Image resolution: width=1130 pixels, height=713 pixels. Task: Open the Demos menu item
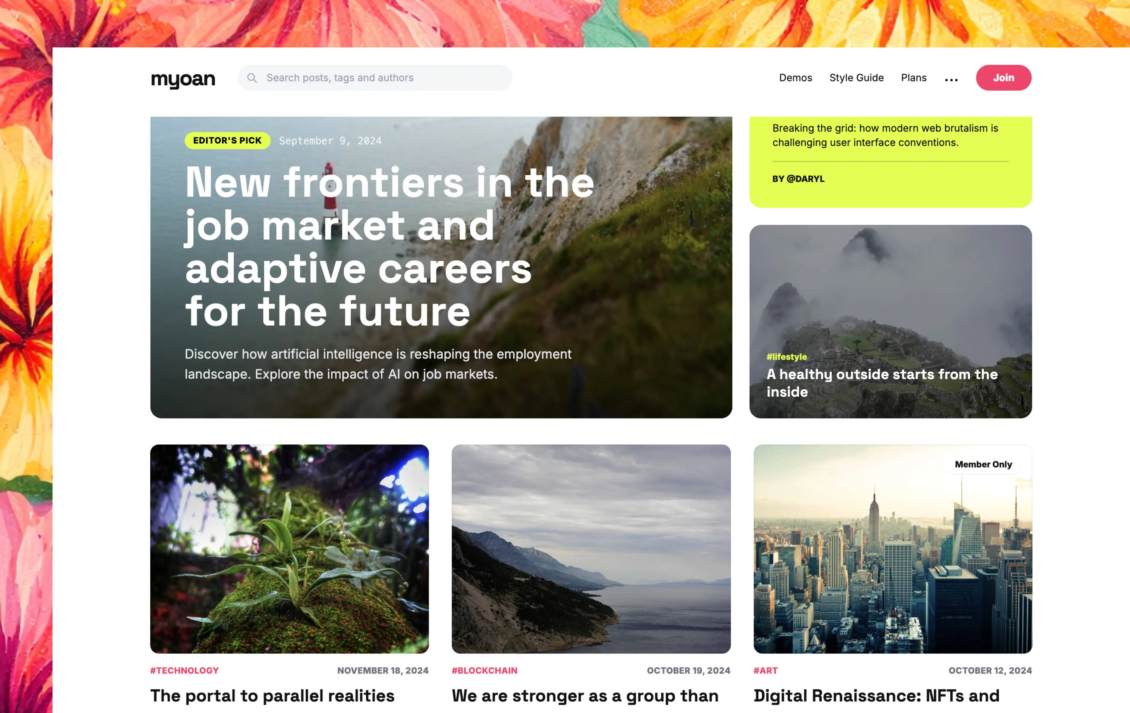[x=795, y=78]
